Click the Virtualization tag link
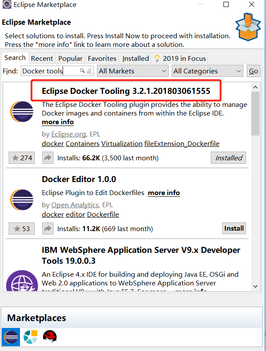Image resolution: width=266 pixels, height=351 pixels. coord(122,143)
